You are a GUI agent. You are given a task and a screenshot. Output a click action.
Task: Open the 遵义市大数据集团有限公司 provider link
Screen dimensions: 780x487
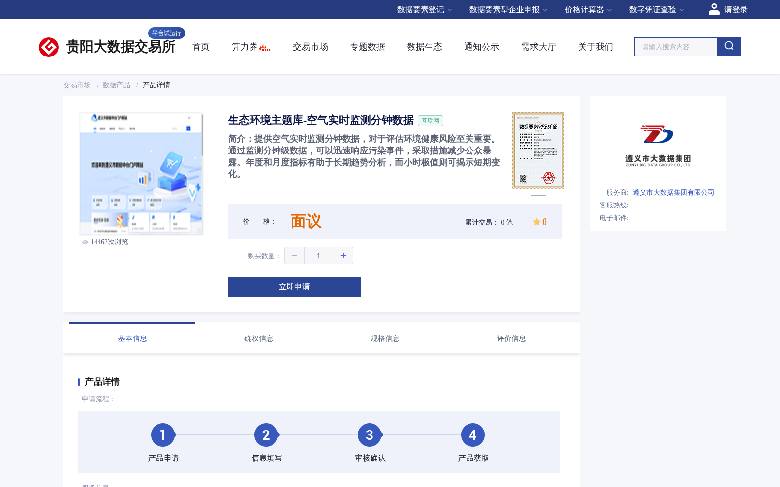point(674,192)
